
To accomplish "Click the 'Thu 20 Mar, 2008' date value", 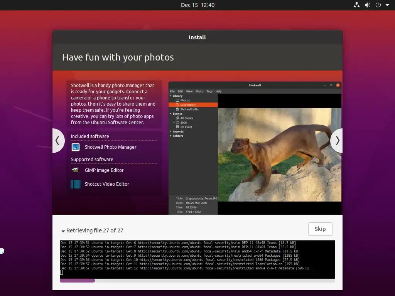I will click(196, 203).
